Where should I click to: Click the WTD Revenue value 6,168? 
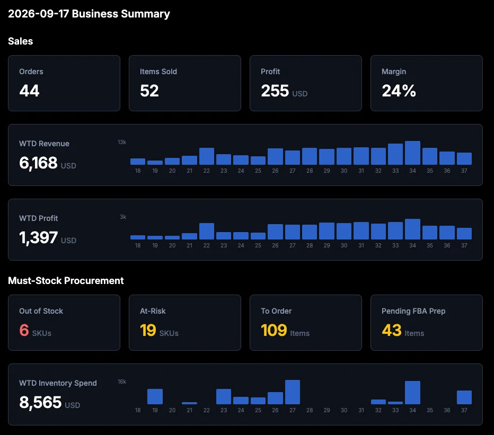pyautogui.click(x=39, y=163)
